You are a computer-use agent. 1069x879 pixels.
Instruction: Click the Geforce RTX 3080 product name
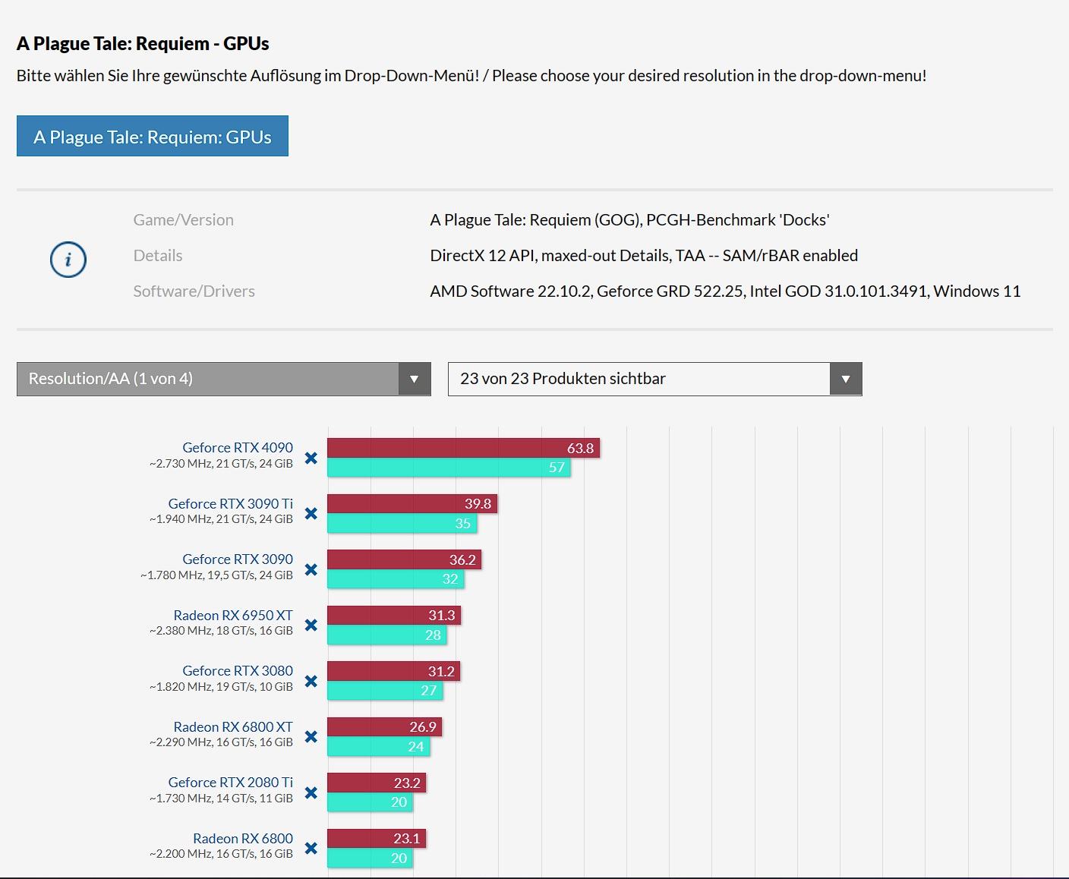click(x=238, y=671)
